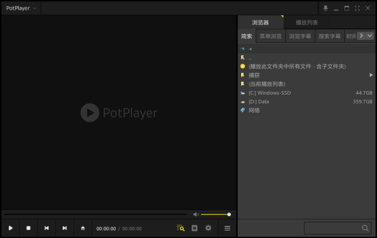Skip to the next track

pos(65,228)
